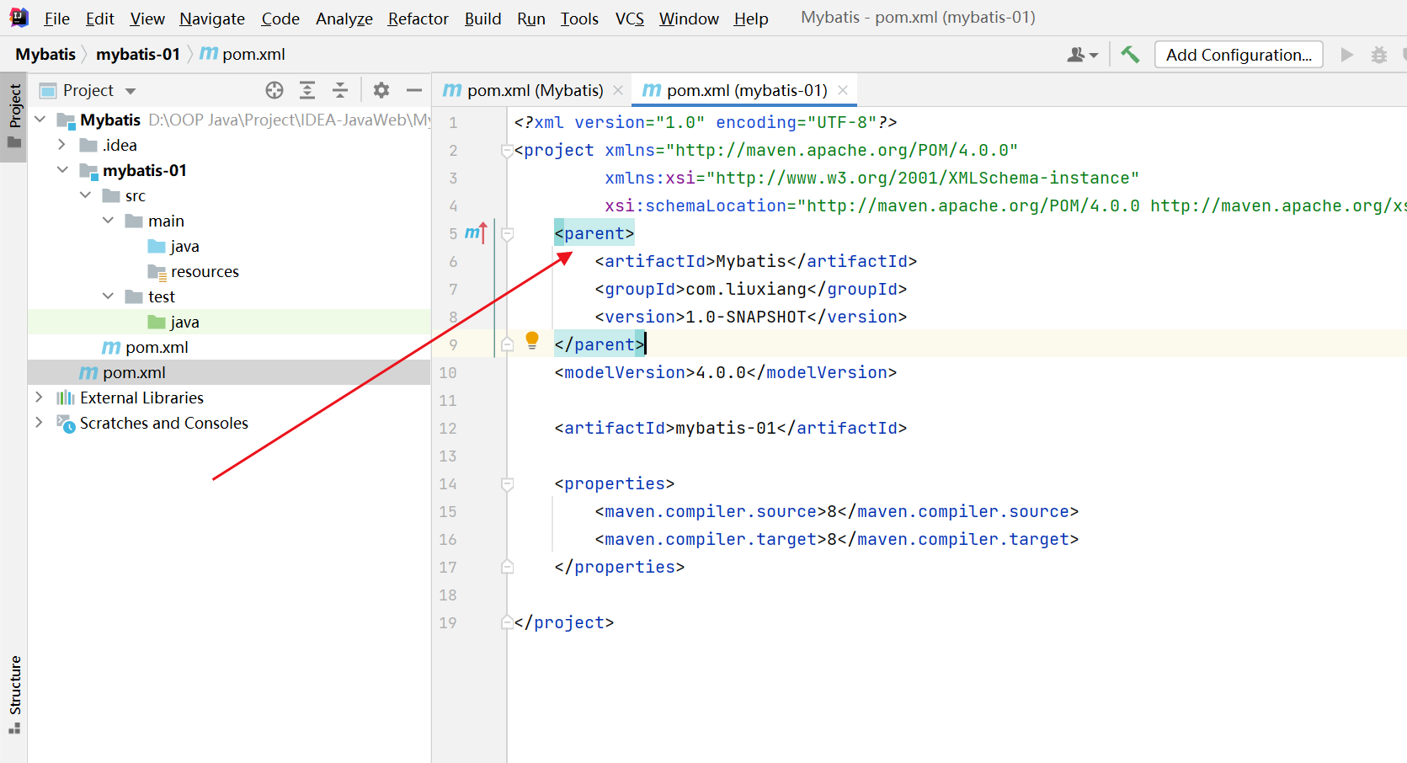This screenshot has width=1407, height=763.
Task: Click Mybatis in the breadcrumb bar
Action: (x=45, y=54)
